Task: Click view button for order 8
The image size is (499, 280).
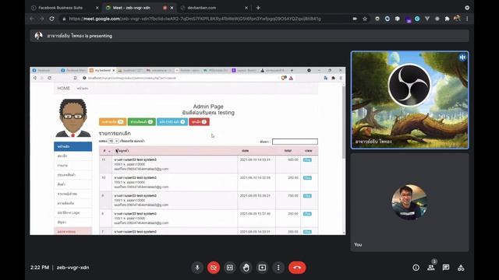Action: click(307, 214)
